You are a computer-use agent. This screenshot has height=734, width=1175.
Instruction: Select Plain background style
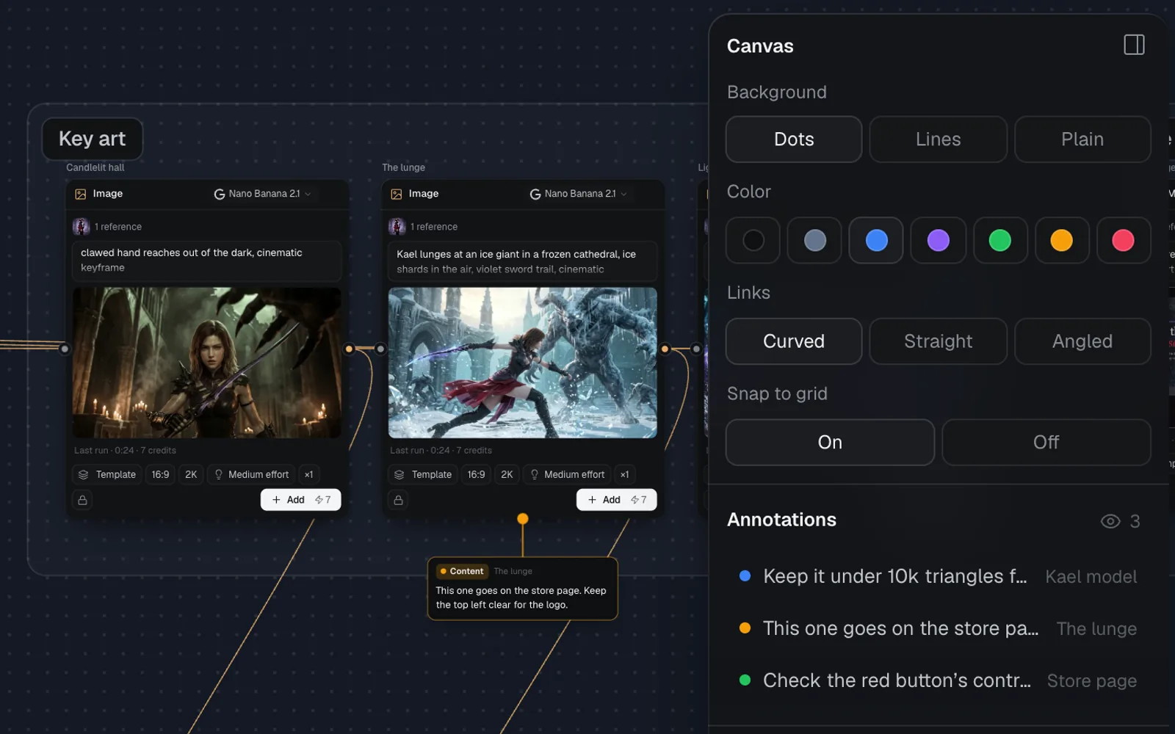click(1082, 139)
